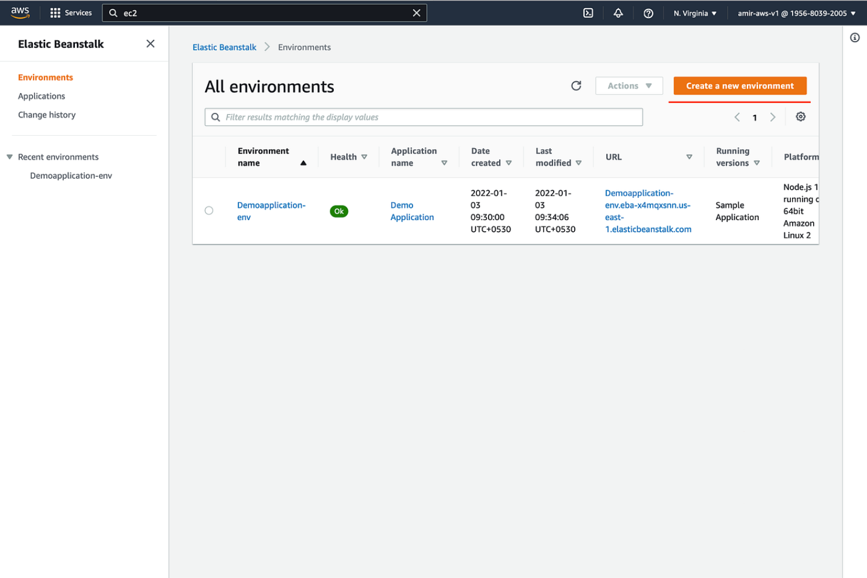This screenshot has width=867, height=578.
Task: Open the help menu question mark icon
Action: tap(648, 12)
